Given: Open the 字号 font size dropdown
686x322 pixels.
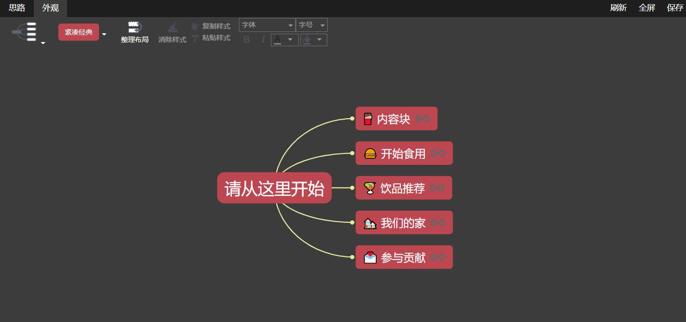Looking at the screenshot, I should pyautogui.click(x=312, y=25).
